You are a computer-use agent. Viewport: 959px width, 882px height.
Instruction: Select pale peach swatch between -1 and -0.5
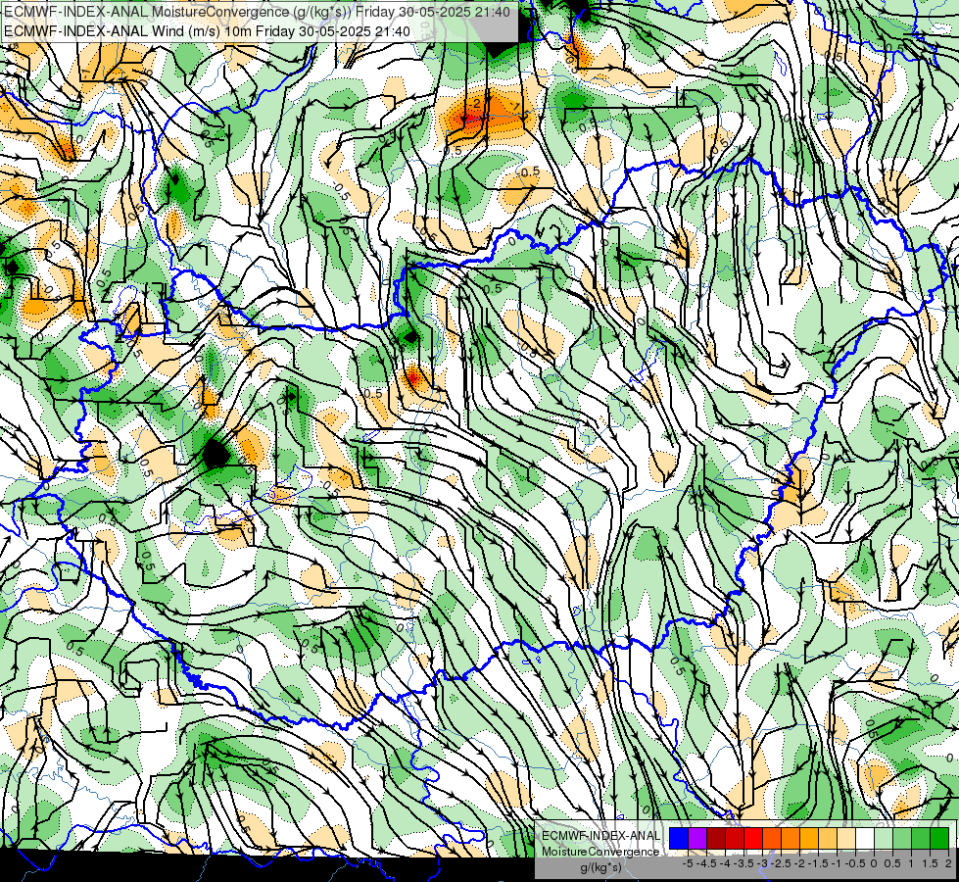coord(846,839)
